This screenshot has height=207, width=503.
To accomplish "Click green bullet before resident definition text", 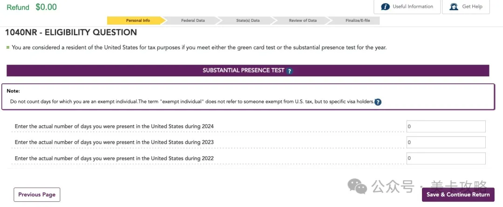I will (8, 47).
